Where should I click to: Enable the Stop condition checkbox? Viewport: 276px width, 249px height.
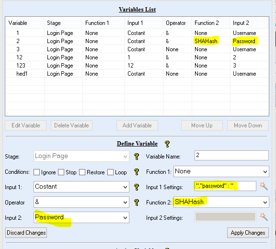61,172
